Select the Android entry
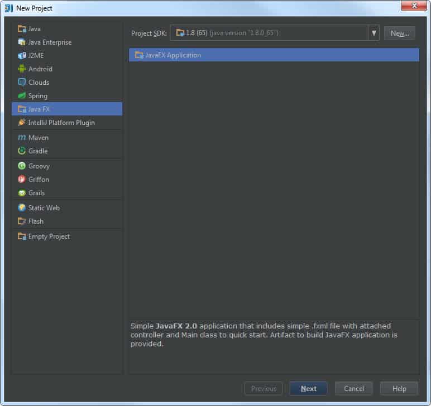Image resolution: width=431 pixels, height=406 pixels. pos(67,69)
